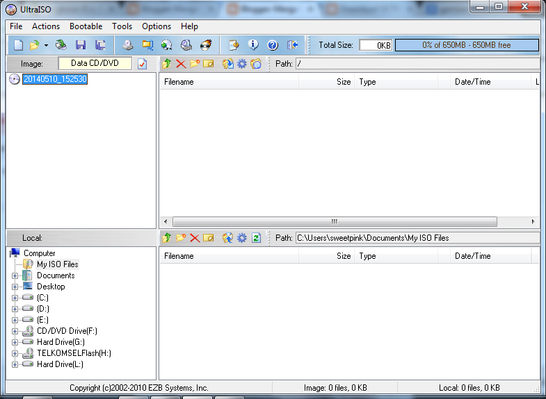This screenshot has width=546, height=399.
Task: Sort Image list by Date/Time column header
Action: (490, 82)
